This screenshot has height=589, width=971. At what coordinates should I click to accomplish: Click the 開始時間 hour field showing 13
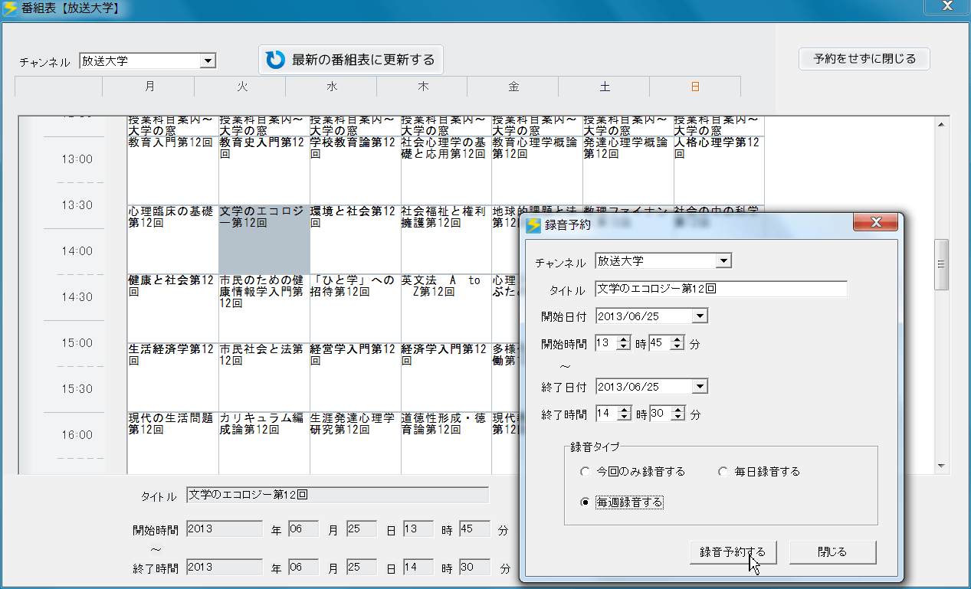606,344
